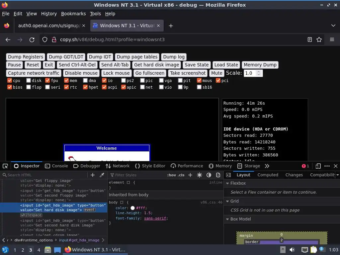340x255 pixels.
Task: Toggle the three-pane inspector sidebar icon
Action: click(228, 175)
